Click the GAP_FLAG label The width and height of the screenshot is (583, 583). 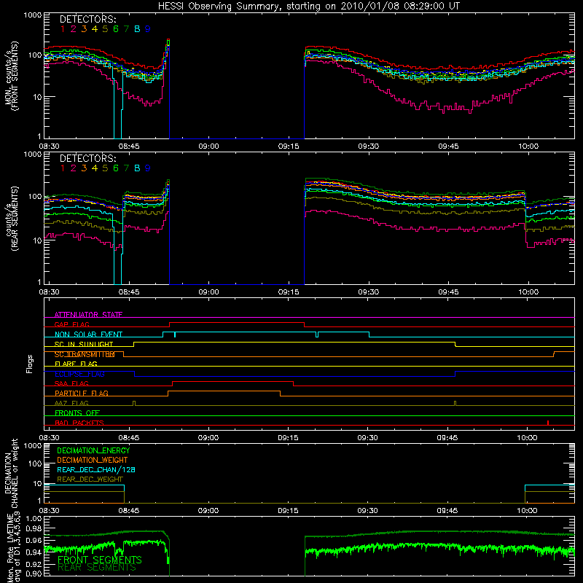(x=71, y=324)
